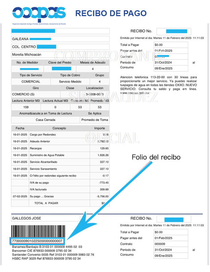Click the 'Tipo de Servicio' header
Image resolution: width=210 pixels, height=272 pixels.
point(31,75)
